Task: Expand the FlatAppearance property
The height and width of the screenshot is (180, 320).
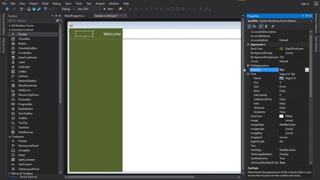Action: tap(248, 65)
